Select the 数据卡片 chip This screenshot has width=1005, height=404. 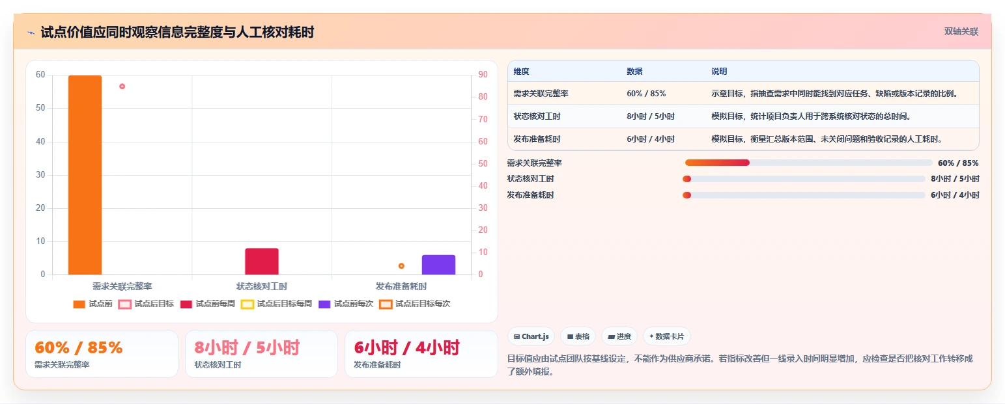tap(667, 336)
